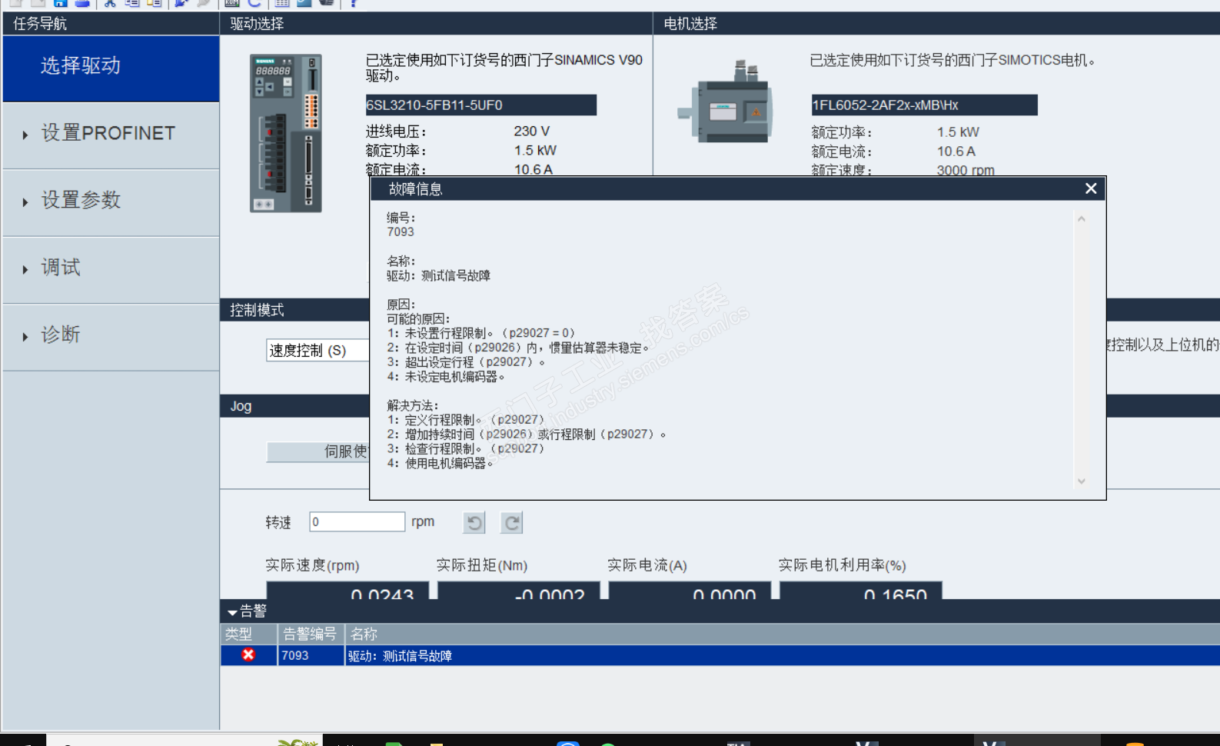
Task: Click cause line 3: 超出设定行程
Action: [467, 362]
